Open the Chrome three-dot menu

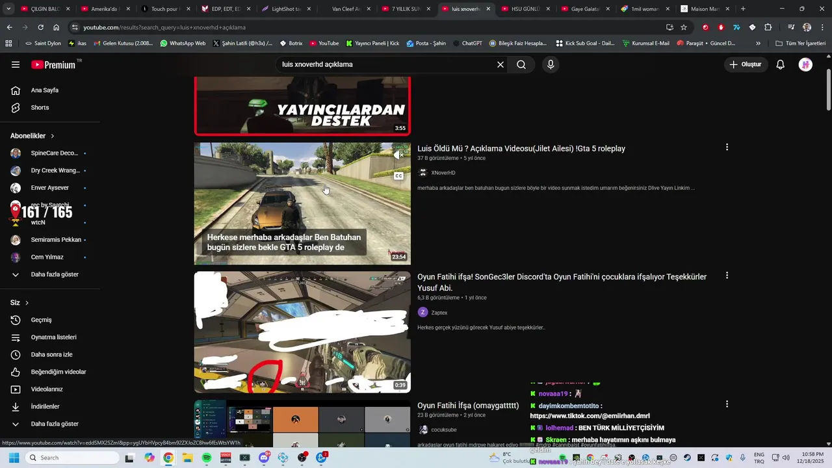click(x=823, y=27)
